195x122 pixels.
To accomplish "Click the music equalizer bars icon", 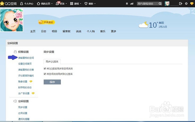I will tap(132, 4).
